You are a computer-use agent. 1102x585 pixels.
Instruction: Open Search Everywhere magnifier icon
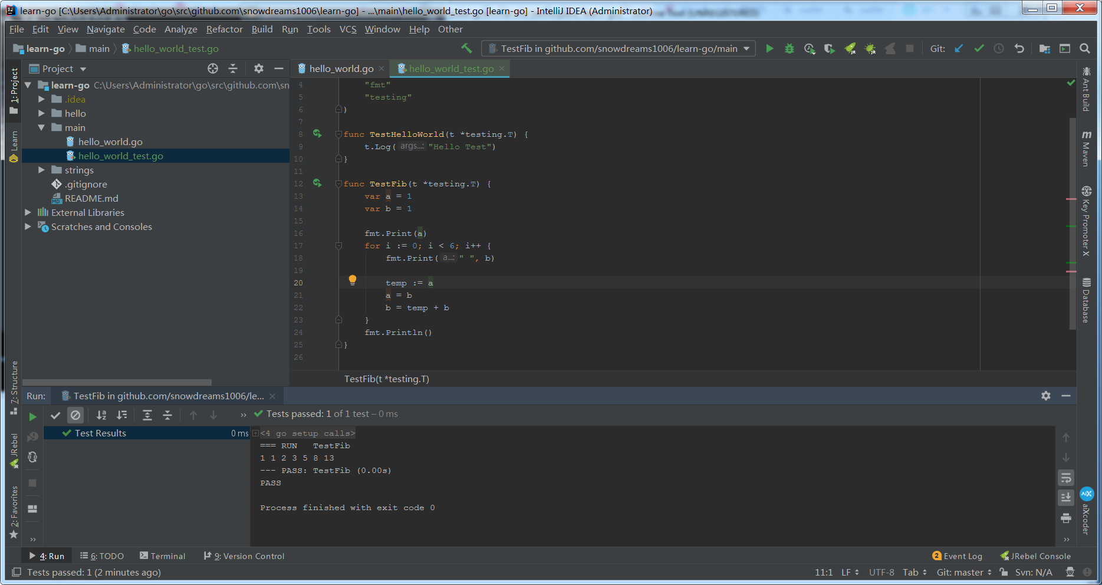(x=1084, y=49)
